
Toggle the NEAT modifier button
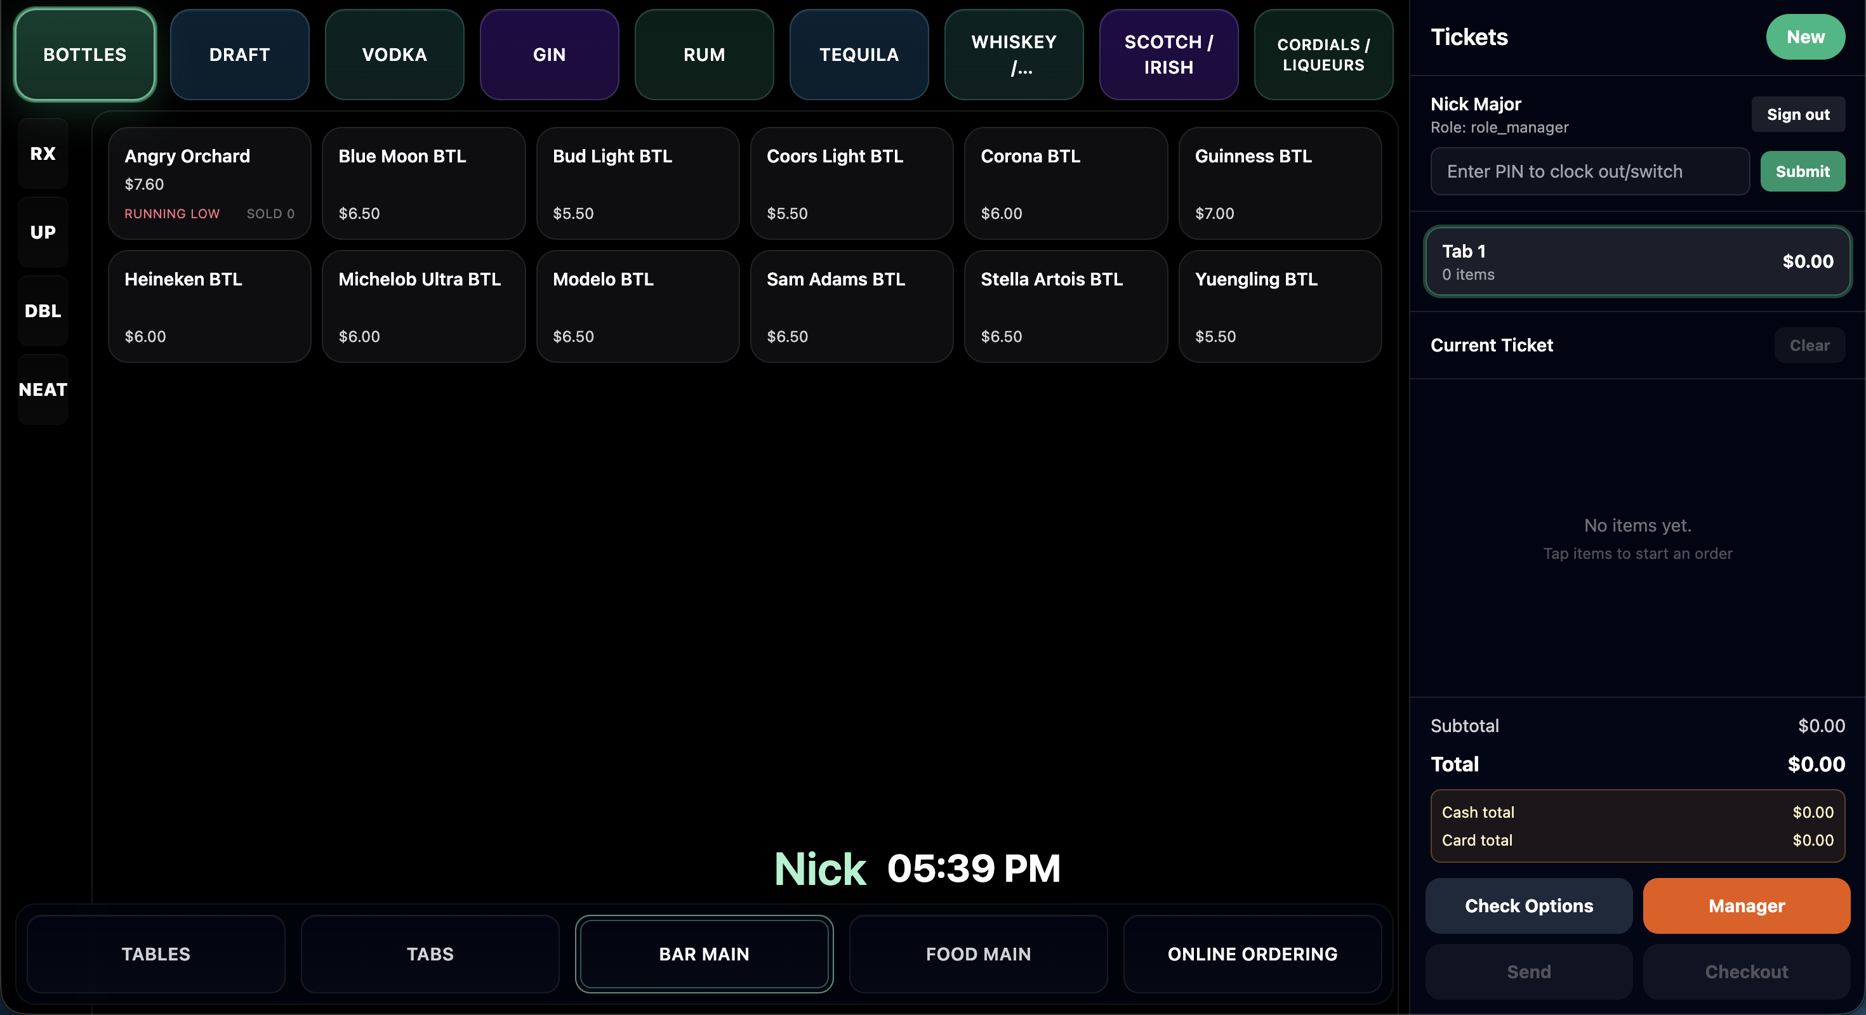pos(43,390)
